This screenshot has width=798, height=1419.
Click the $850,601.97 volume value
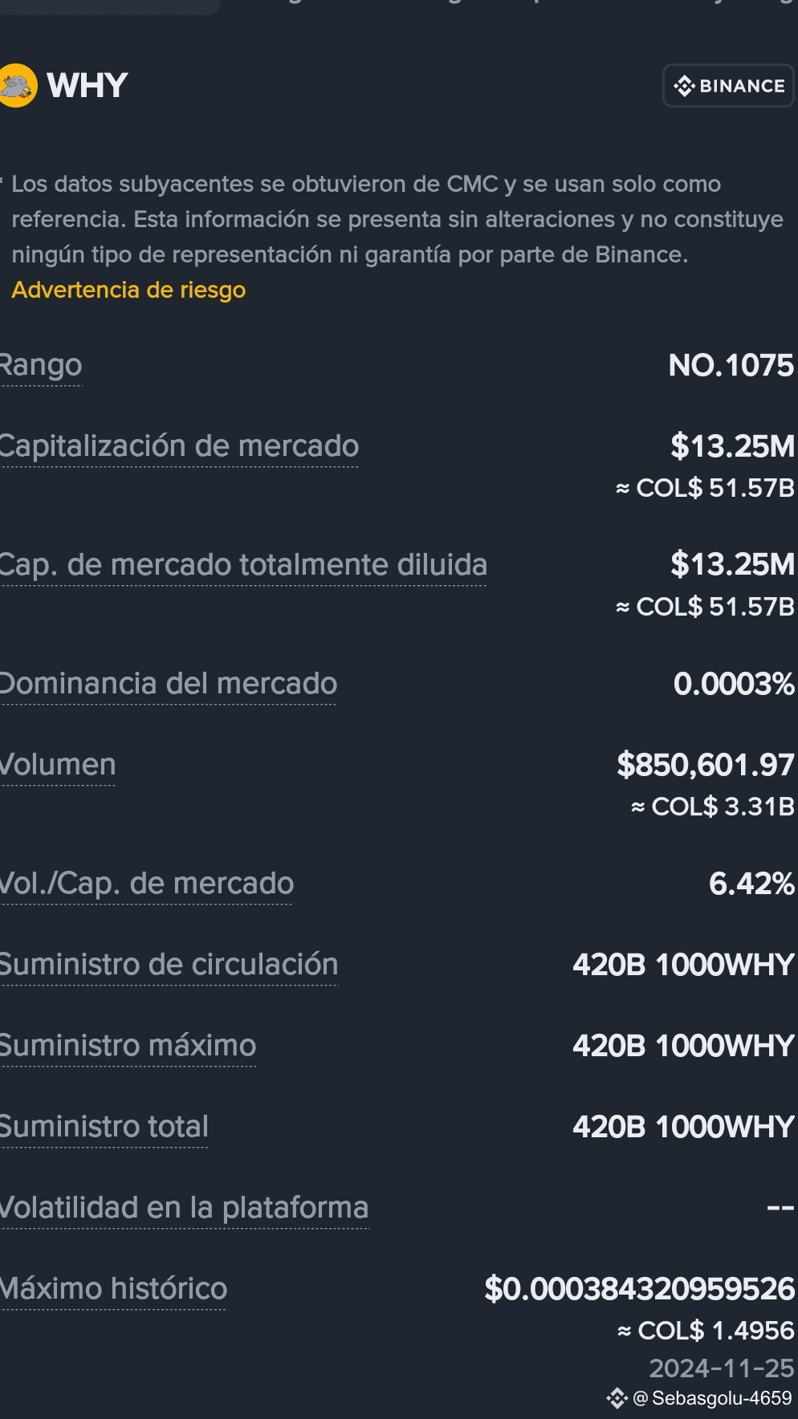coord(706,765)
